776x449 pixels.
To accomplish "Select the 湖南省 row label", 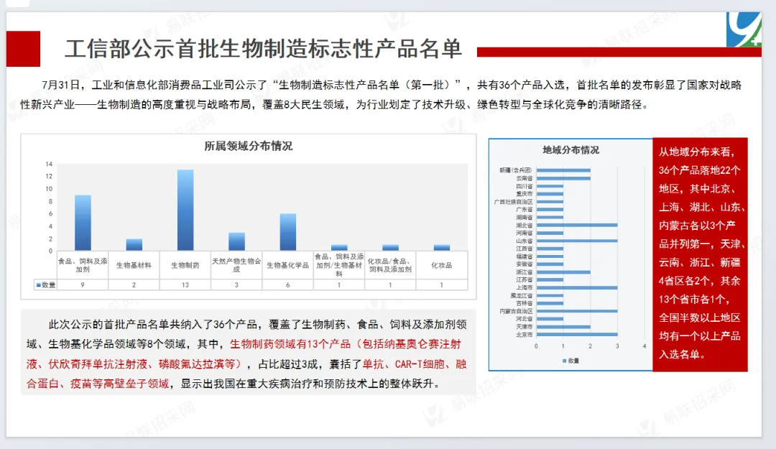I will 524,218.
